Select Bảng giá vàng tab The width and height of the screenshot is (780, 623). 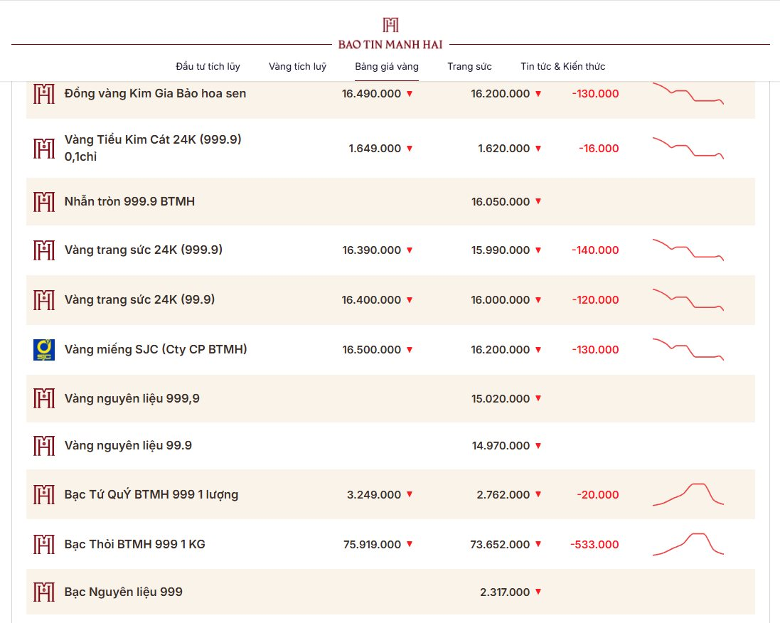[387, 66]
